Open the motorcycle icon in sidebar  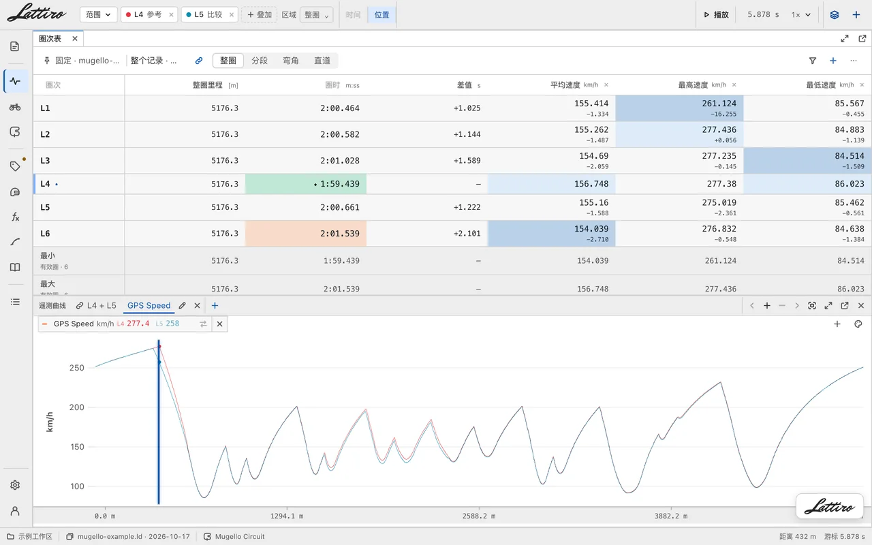pos(15,107)
